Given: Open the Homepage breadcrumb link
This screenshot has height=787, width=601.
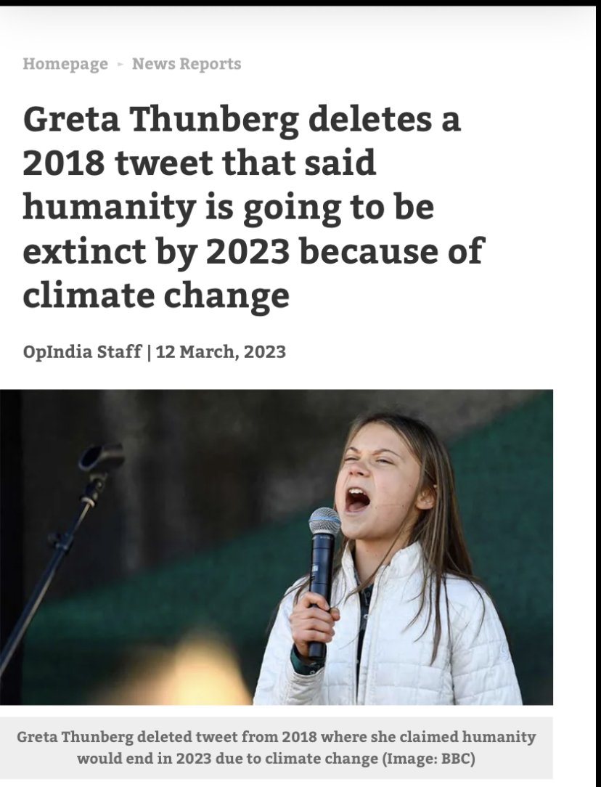Looking at the screenshot, I should point(65,64).
